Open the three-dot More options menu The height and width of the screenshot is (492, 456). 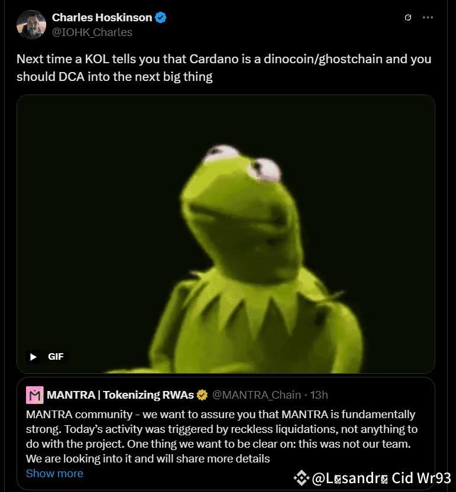pyautogui.click(x=428, y=18)
